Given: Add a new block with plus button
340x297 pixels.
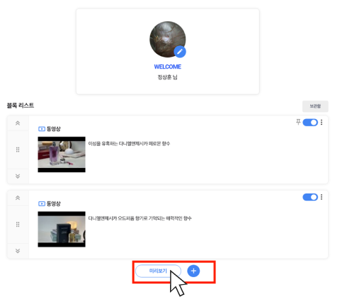Looking at the screenshot, I should click(193, 271).
